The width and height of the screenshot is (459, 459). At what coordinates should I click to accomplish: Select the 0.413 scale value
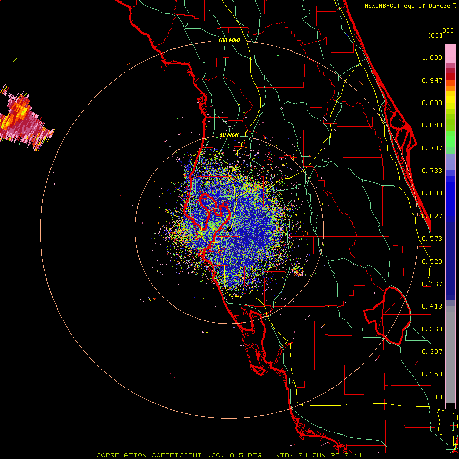pos(432,307)
